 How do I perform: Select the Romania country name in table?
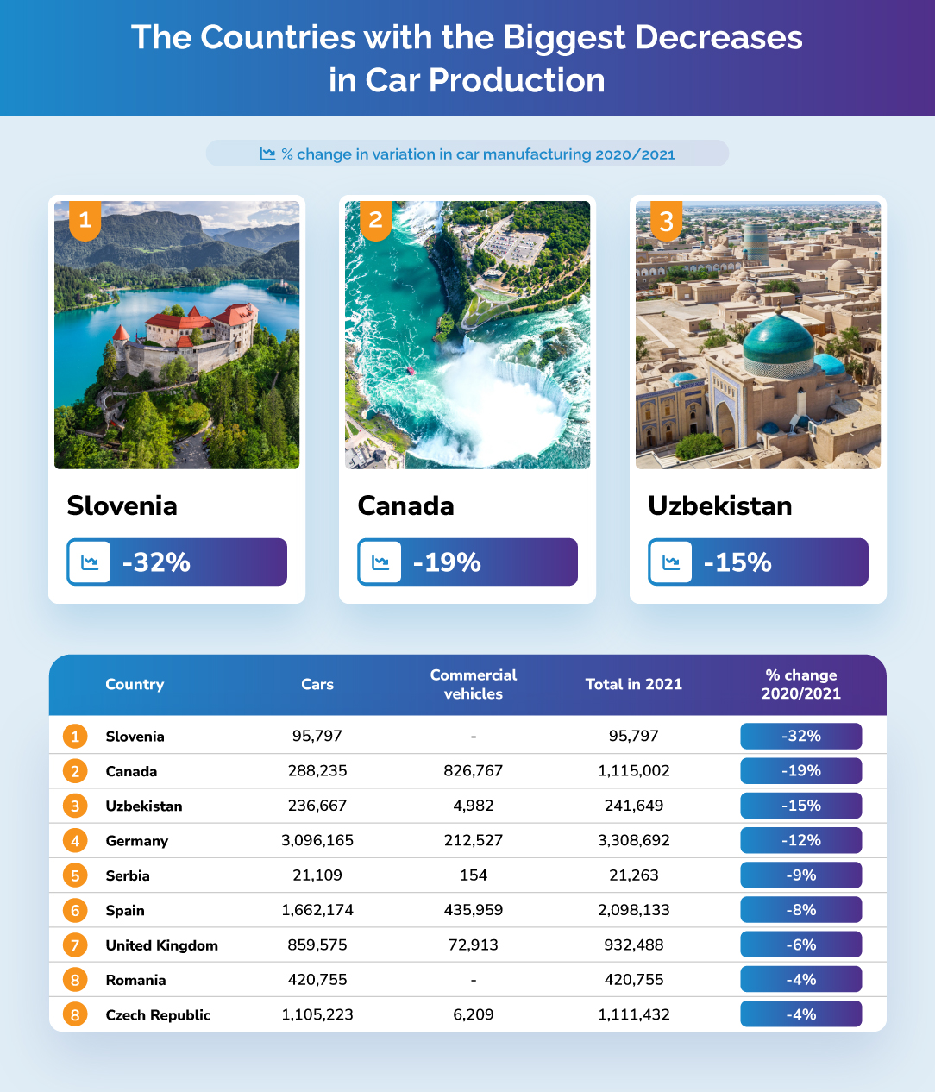[135, 980]
